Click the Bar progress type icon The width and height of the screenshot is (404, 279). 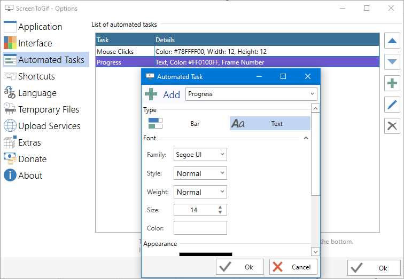[156, 123]
